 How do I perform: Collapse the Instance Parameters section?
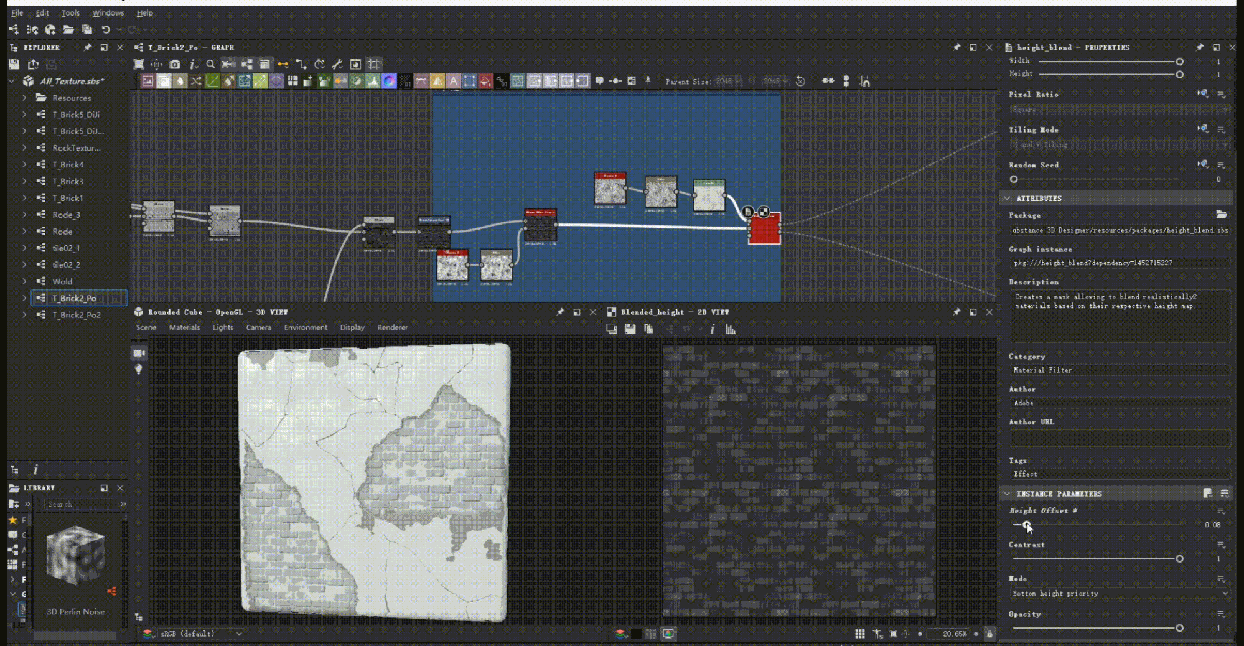(1008, 494)
